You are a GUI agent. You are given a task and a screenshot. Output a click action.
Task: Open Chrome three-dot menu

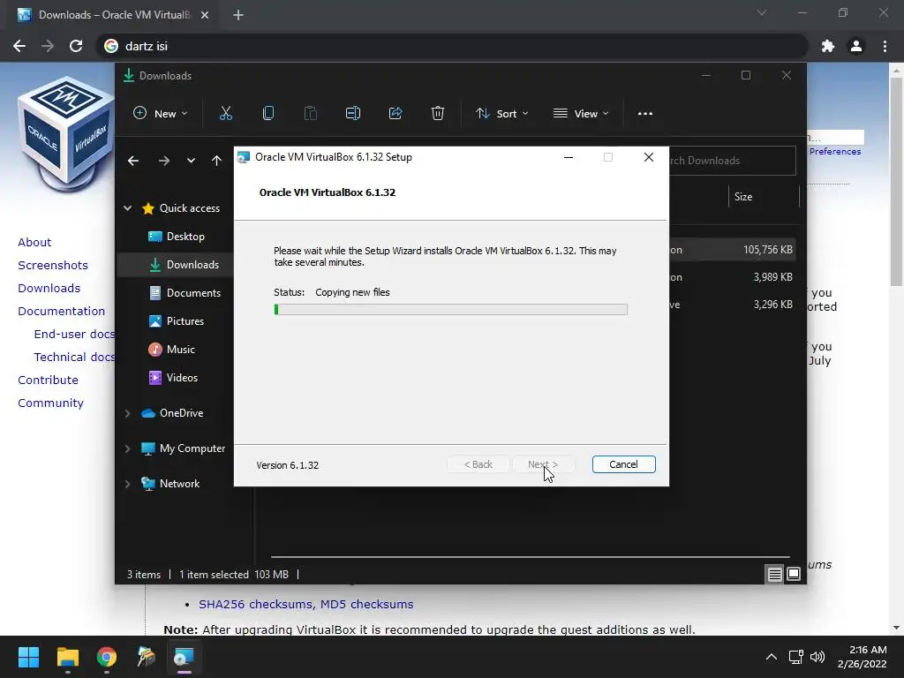[885, 46]
